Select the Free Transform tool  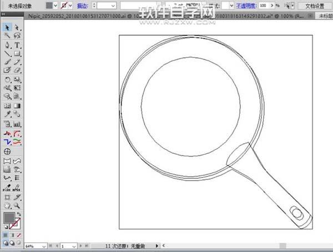17,88
